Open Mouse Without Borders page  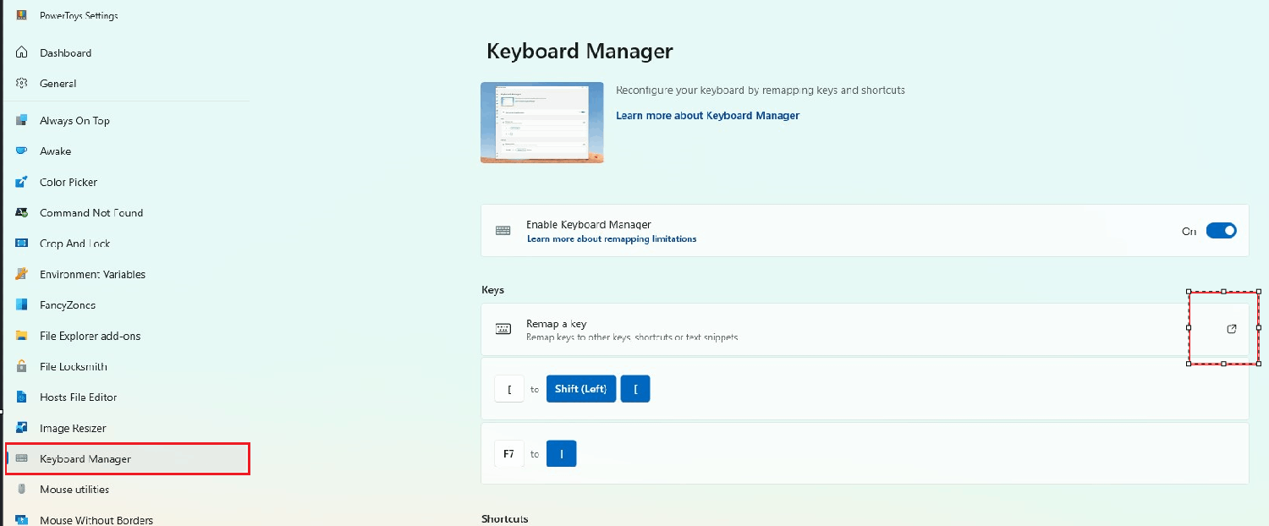(x=96, y=520)
